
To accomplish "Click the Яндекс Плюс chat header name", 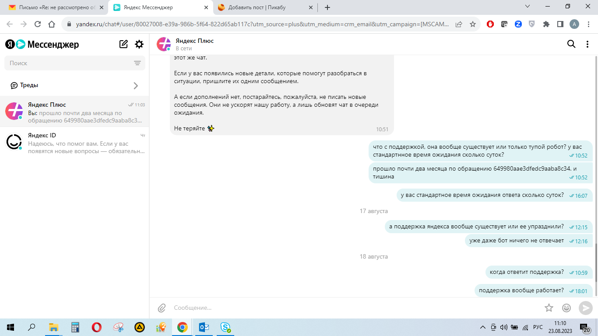I will coord(195,41).
